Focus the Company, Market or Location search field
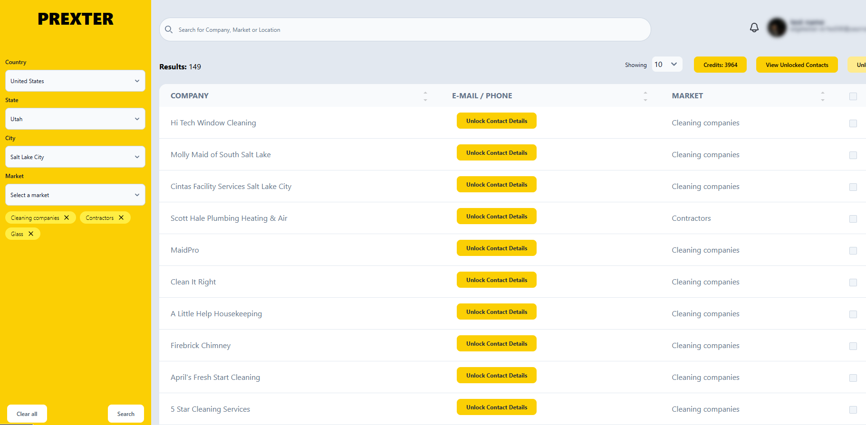Image resolution: width=866 pixels, height=425 pixels. click(405, 29)
